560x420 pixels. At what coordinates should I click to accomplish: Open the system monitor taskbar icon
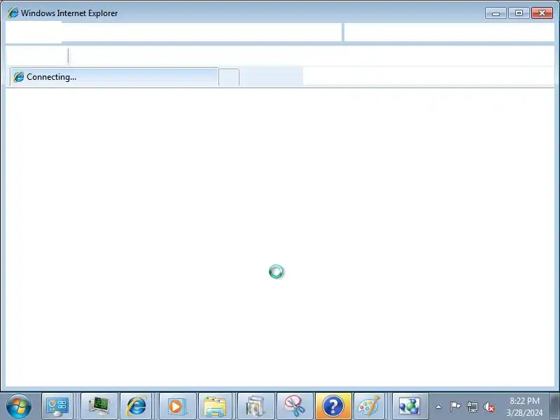click(x=99, y=407)
